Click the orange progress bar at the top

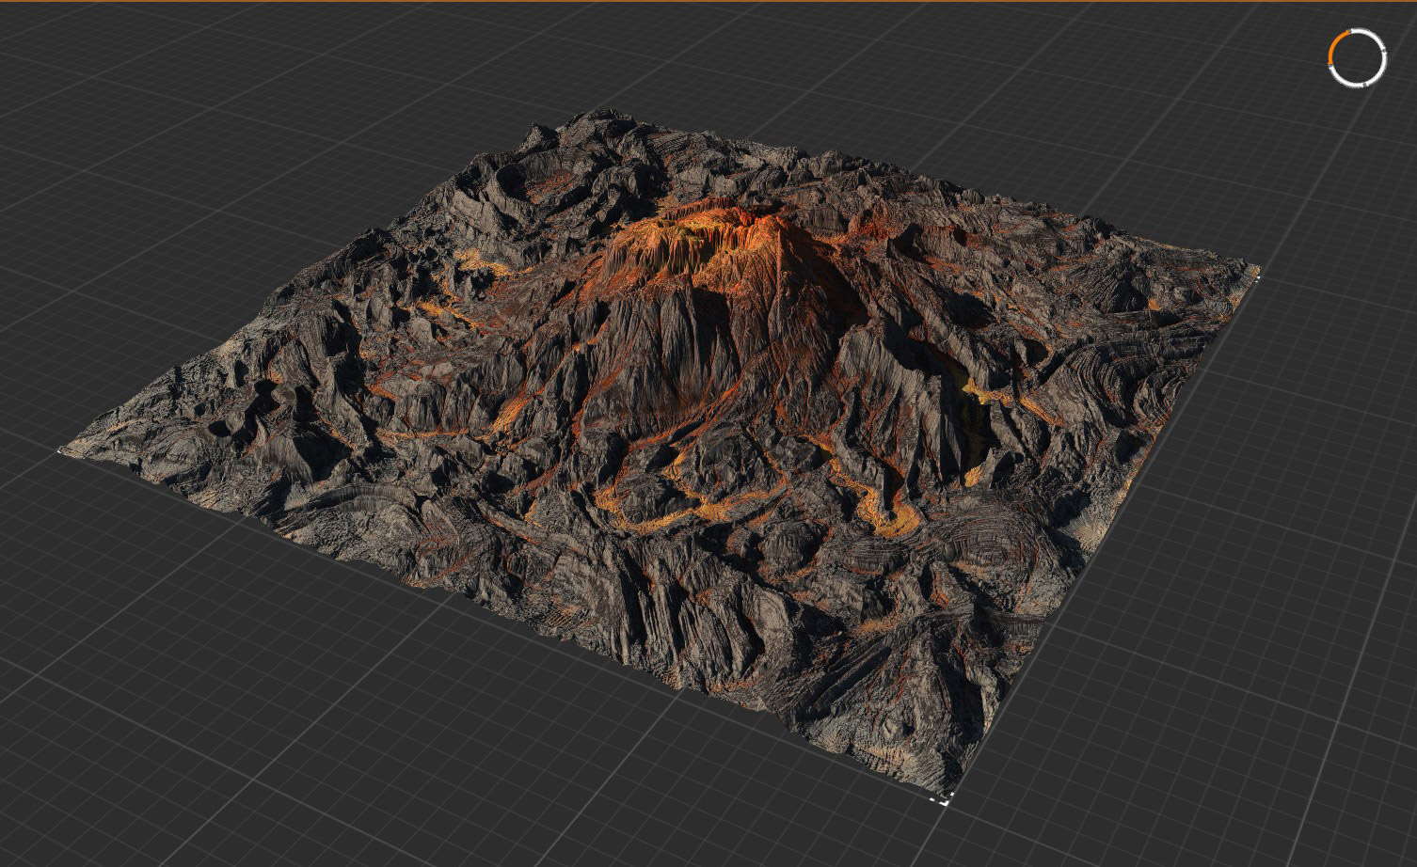coord(708,3)
